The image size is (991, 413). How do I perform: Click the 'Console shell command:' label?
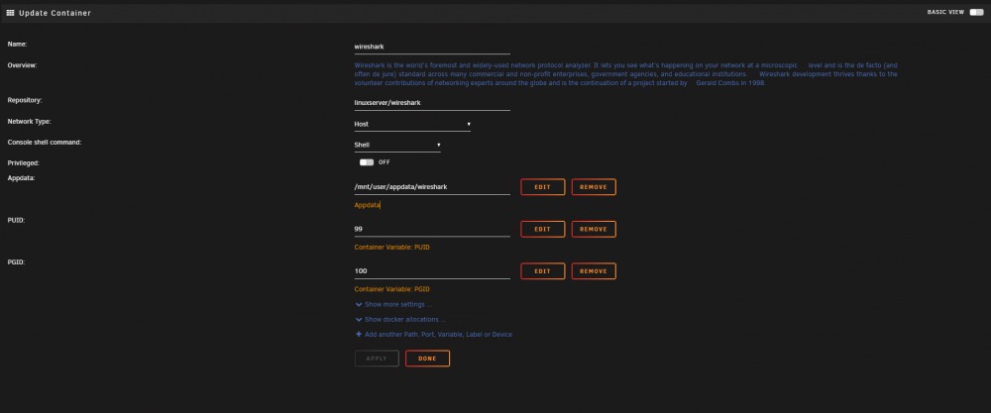click(45, 142)
